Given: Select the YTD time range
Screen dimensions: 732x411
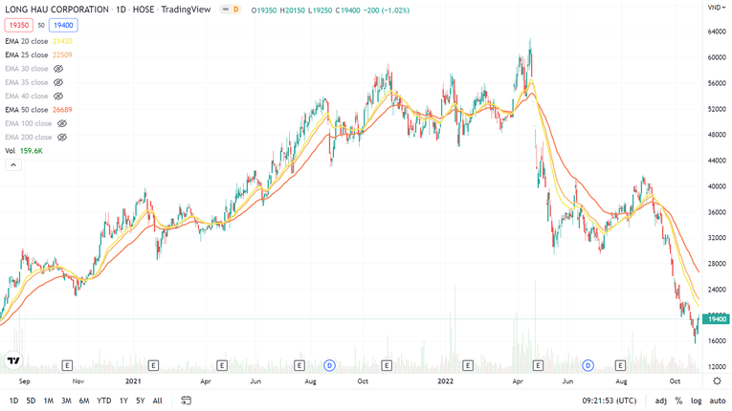Looking at the screenshot, I should (103, 400).
